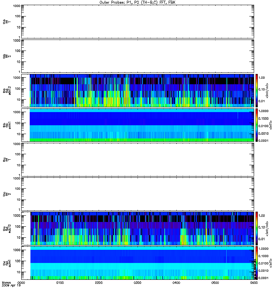Click the '0.0001' tick on thb scm1 color bar
This screenshot has width=275, height=293.
[263, 141]
